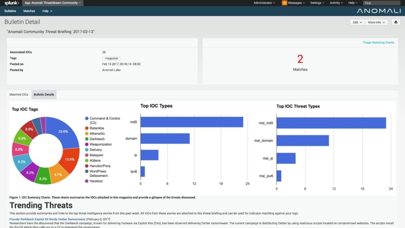Click the md5 bar in Top IOC Types
The height and width of the screenshot is (228, 405).
click(192, 122)
